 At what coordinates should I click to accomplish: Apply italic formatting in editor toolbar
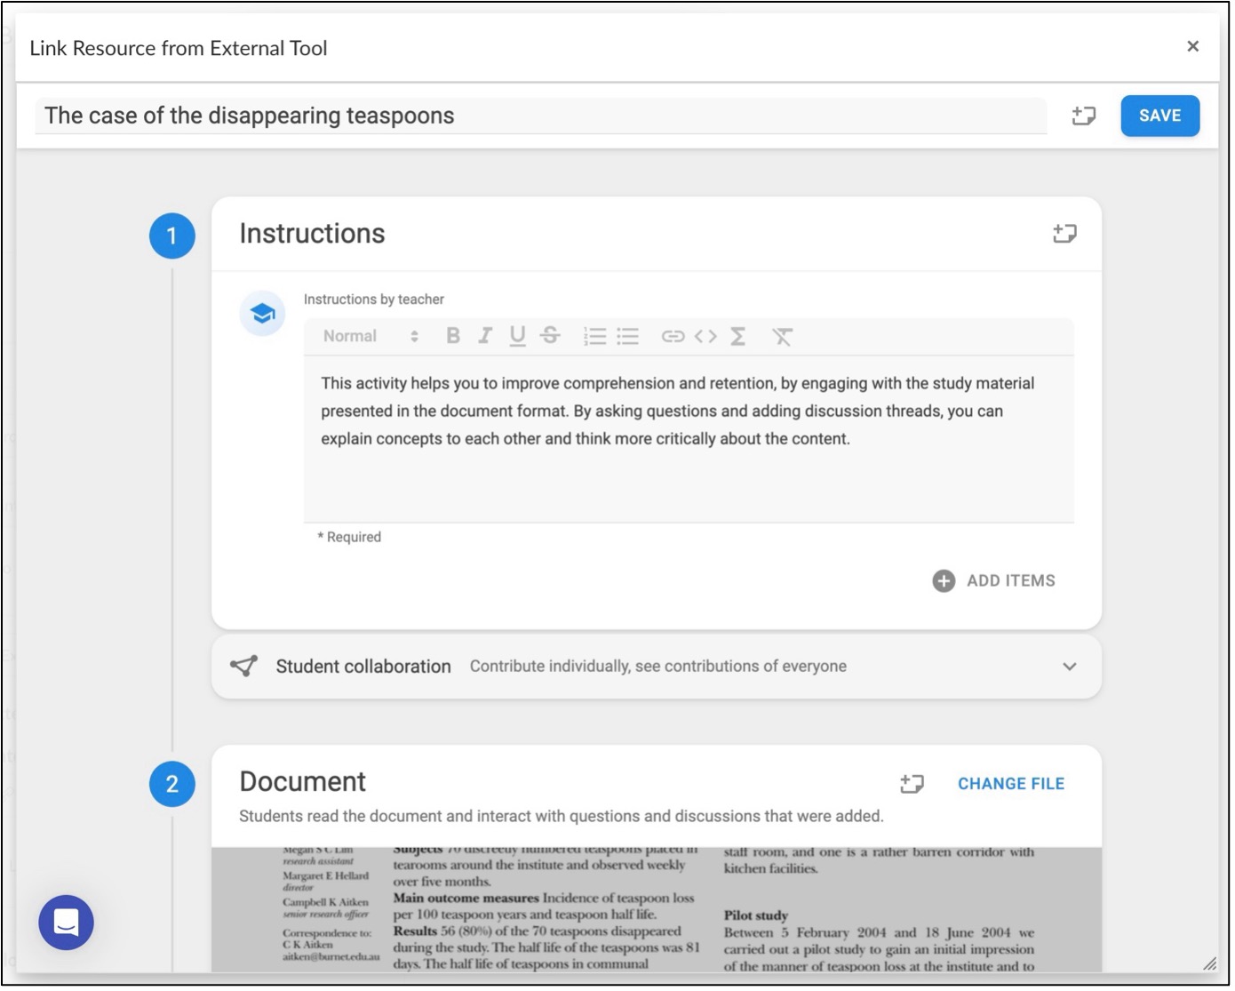(485, 336)
